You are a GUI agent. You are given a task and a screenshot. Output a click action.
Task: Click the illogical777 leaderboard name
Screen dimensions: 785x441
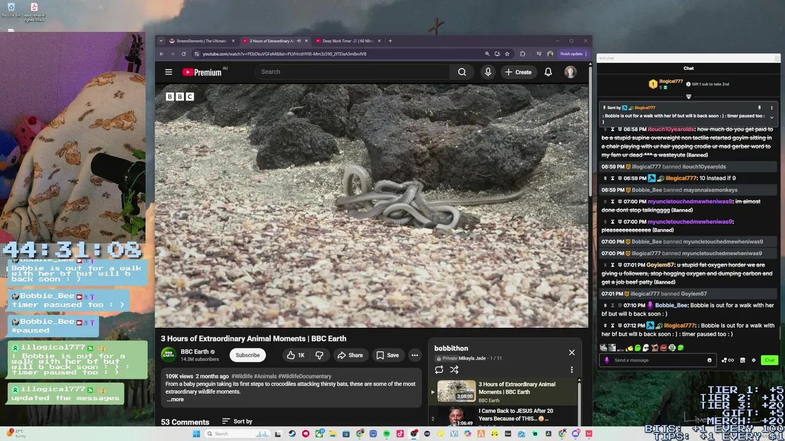pos(671,81)
